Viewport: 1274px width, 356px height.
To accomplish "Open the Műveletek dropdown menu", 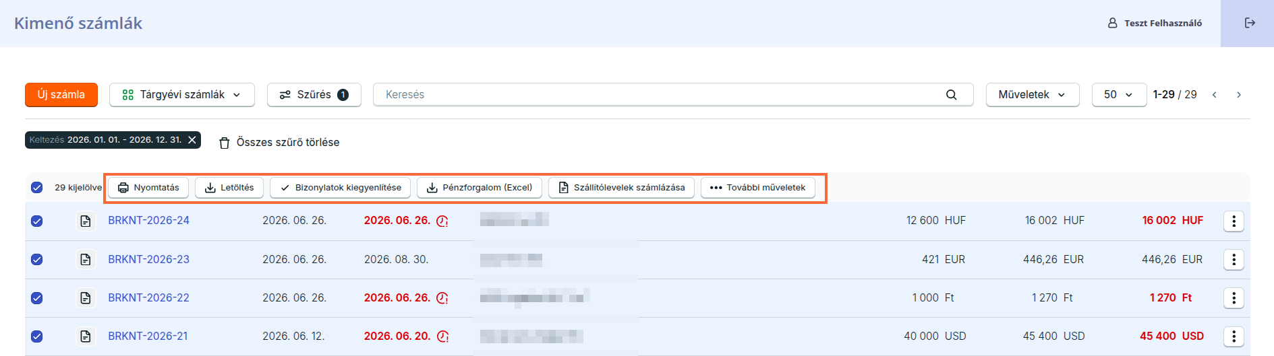I will (1033, 95).
